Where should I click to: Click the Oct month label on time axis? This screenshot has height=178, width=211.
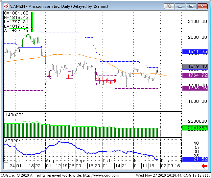pos(107,161)
